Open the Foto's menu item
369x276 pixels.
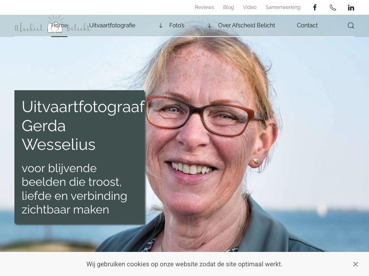click(177, 26)
